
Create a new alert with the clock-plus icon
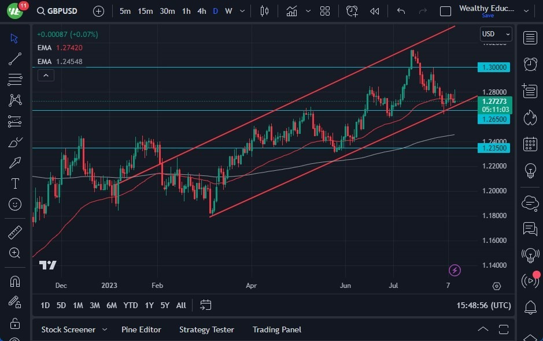[352, 11]
